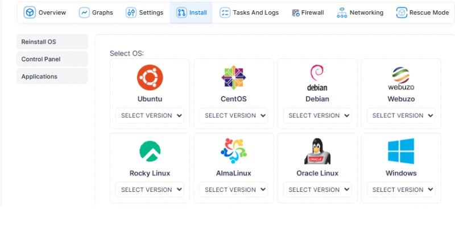Click the Webuzo logo
The height and width of the screenshot is (227, 455).
coord(401,78)
